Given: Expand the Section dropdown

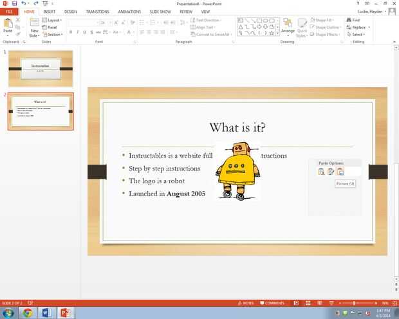Looking at the screenshot, I should coord(52,34).
